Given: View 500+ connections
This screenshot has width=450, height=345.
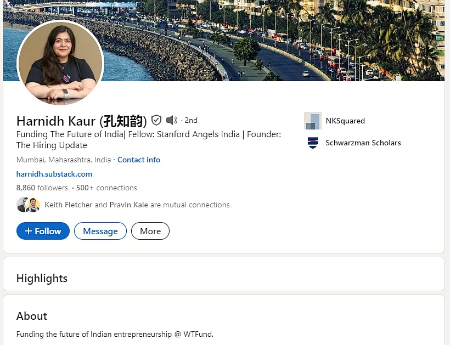Looking at the screenshot, I should coord(111,188).
